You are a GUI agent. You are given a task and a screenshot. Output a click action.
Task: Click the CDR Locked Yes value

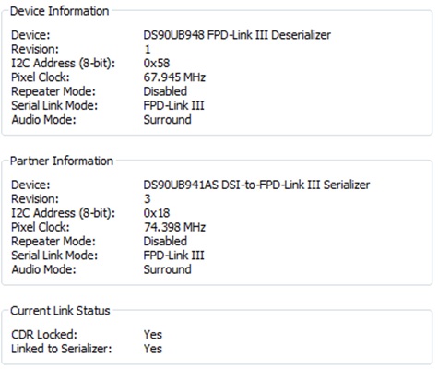tap(152, 335)
